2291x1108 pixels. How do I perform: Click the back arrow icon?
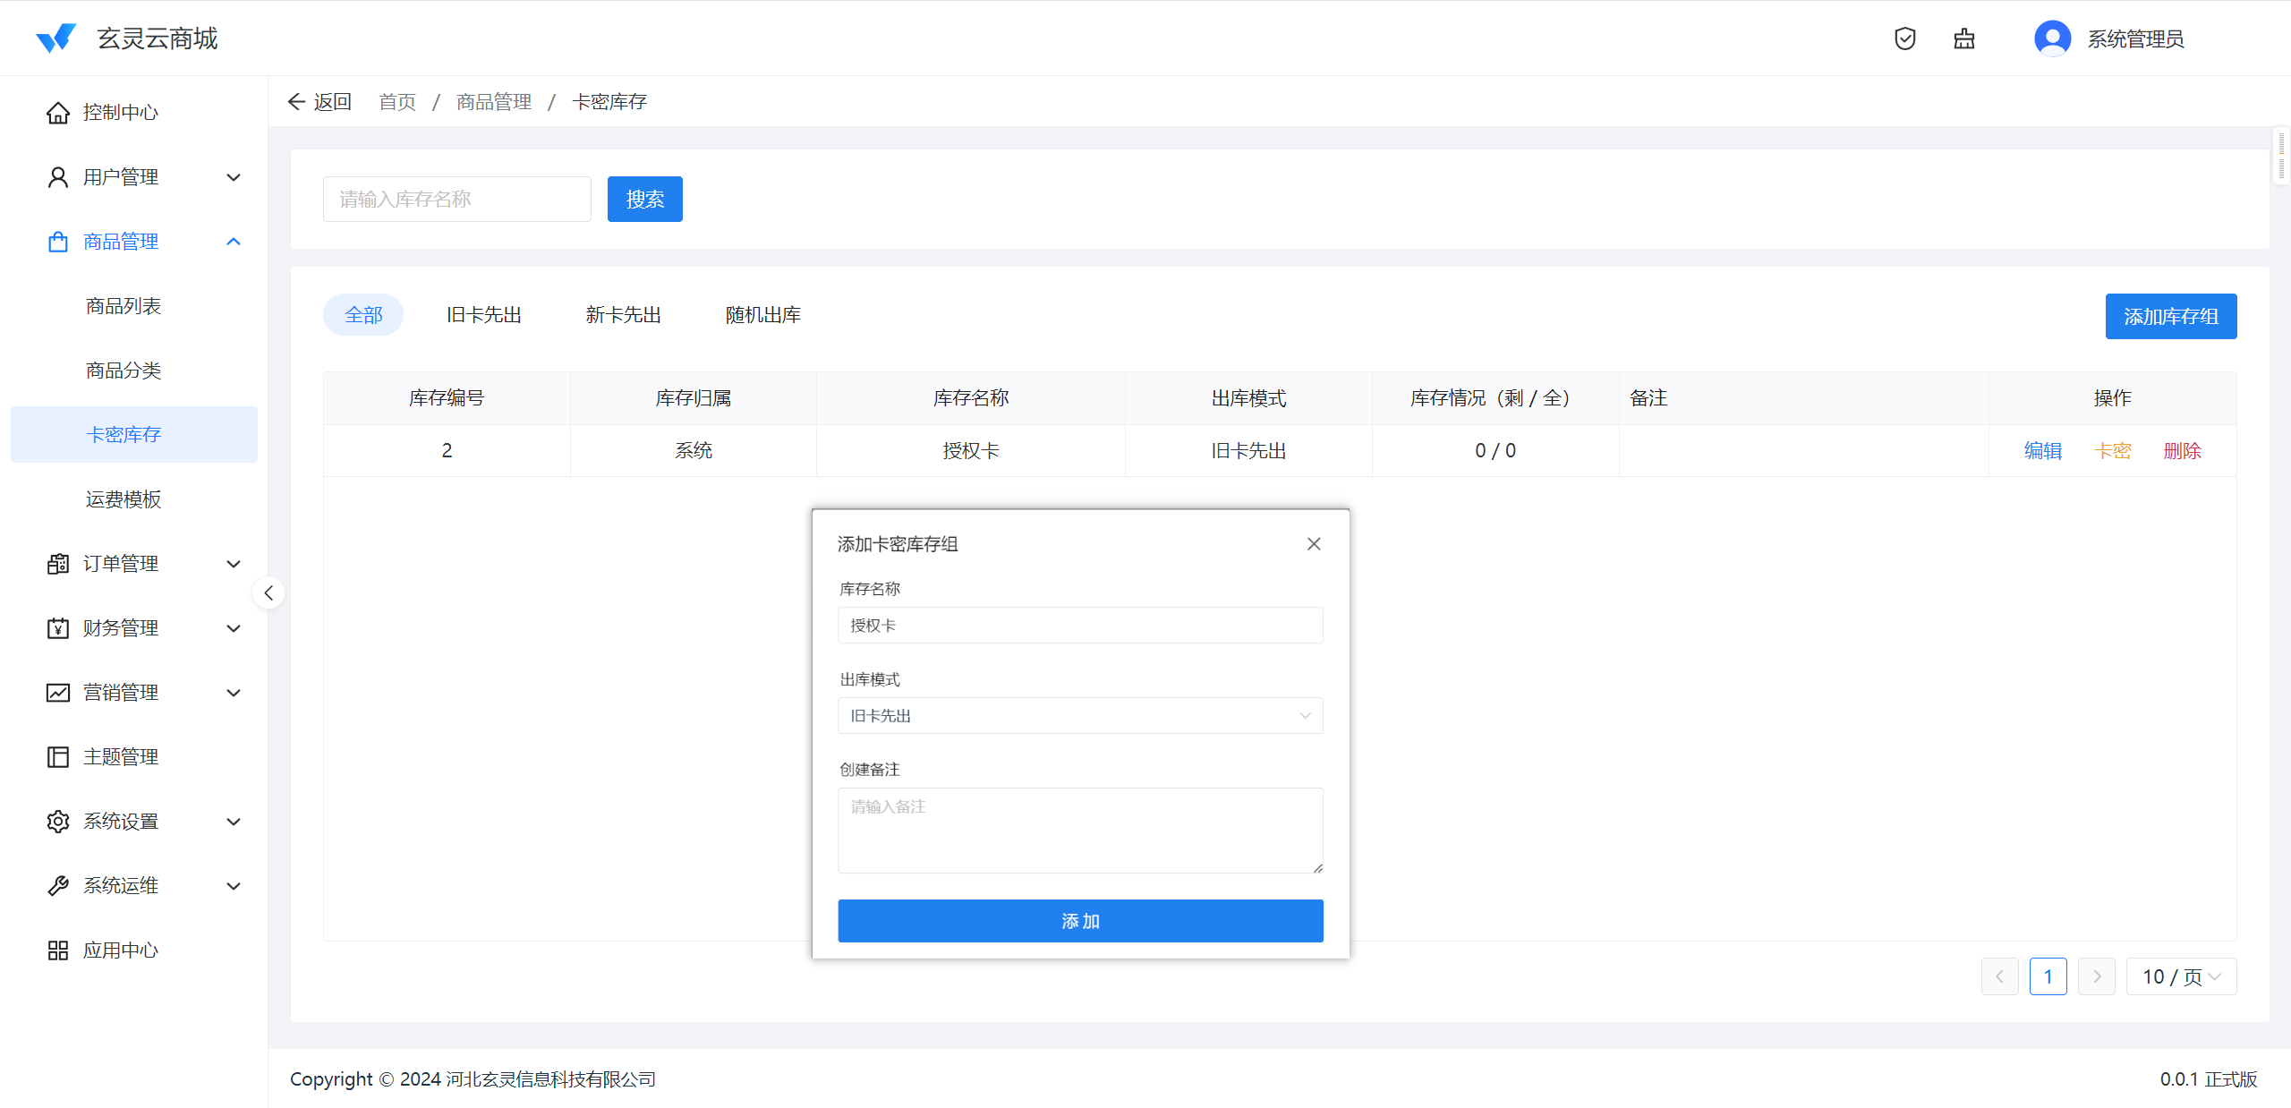click(296, 102)
